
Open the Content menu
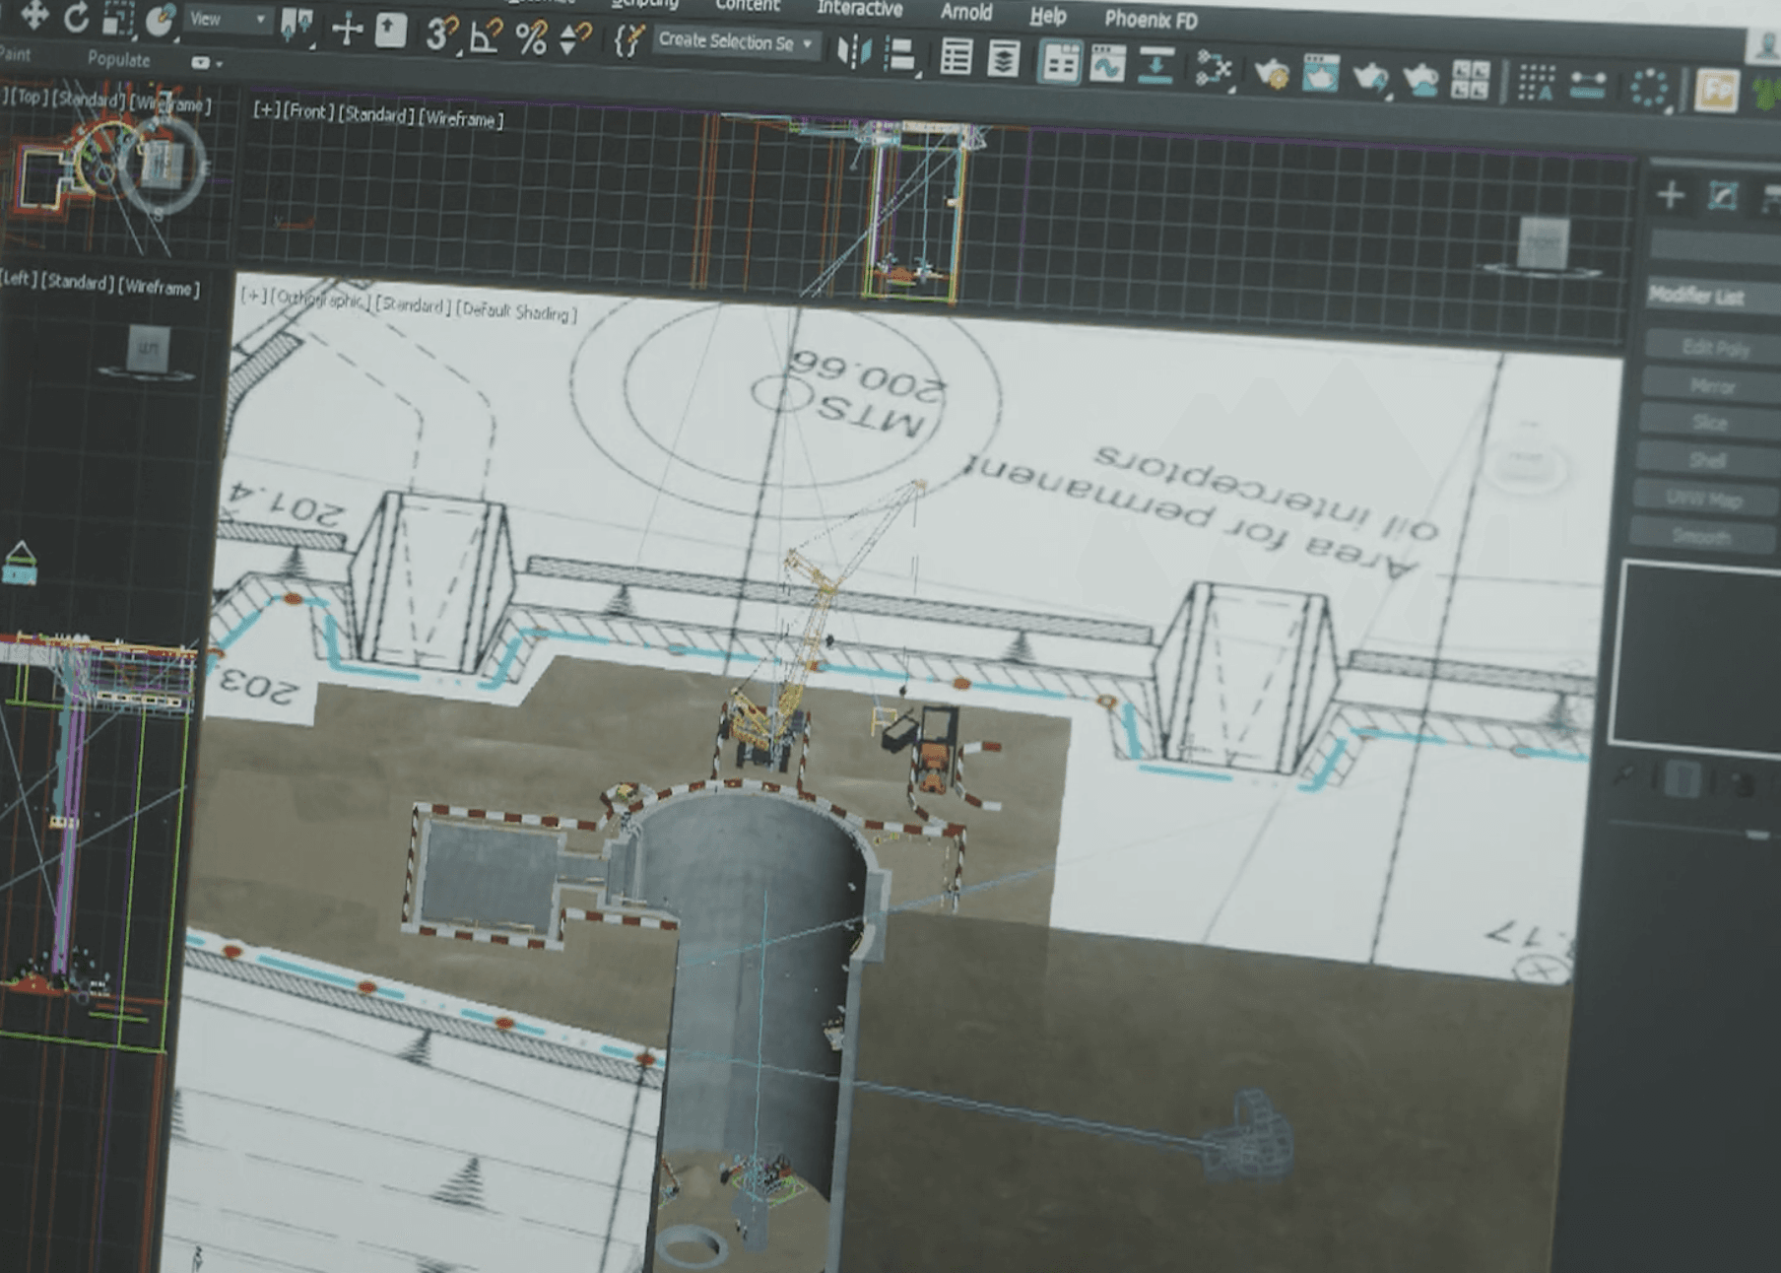click(x=748, y=5)
